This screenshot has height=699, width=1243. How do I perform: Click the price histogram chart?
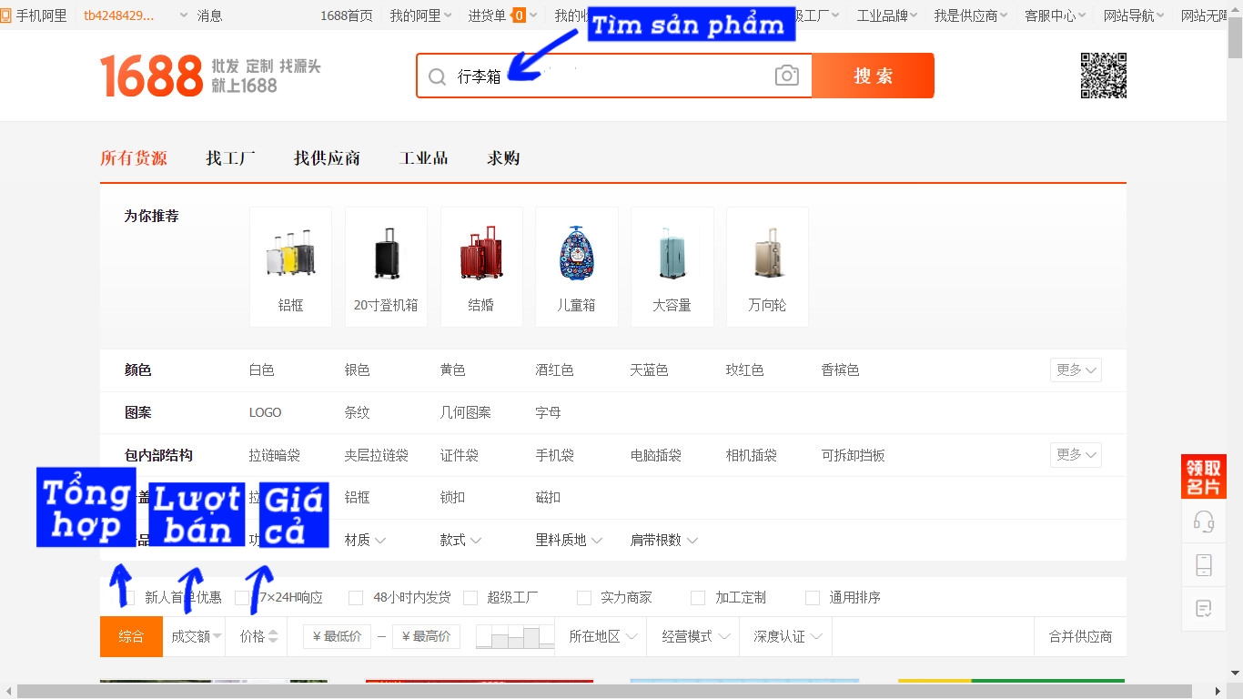pos(515,636)
